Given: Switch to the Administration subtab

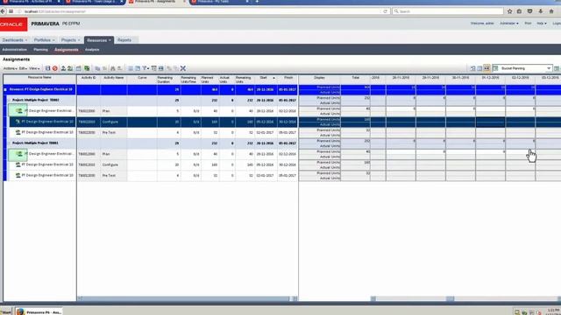Looking at the screenshot, I should click(15, 50).
